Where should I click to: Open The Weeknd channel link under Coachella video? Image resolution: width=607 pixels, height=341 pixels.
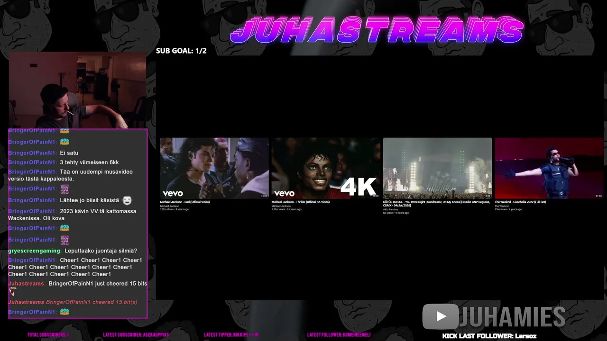(502, 206)
